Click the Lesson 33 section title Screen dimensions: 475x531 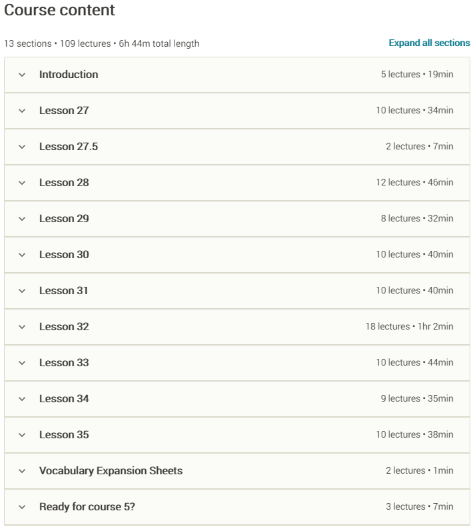(64, 363)
